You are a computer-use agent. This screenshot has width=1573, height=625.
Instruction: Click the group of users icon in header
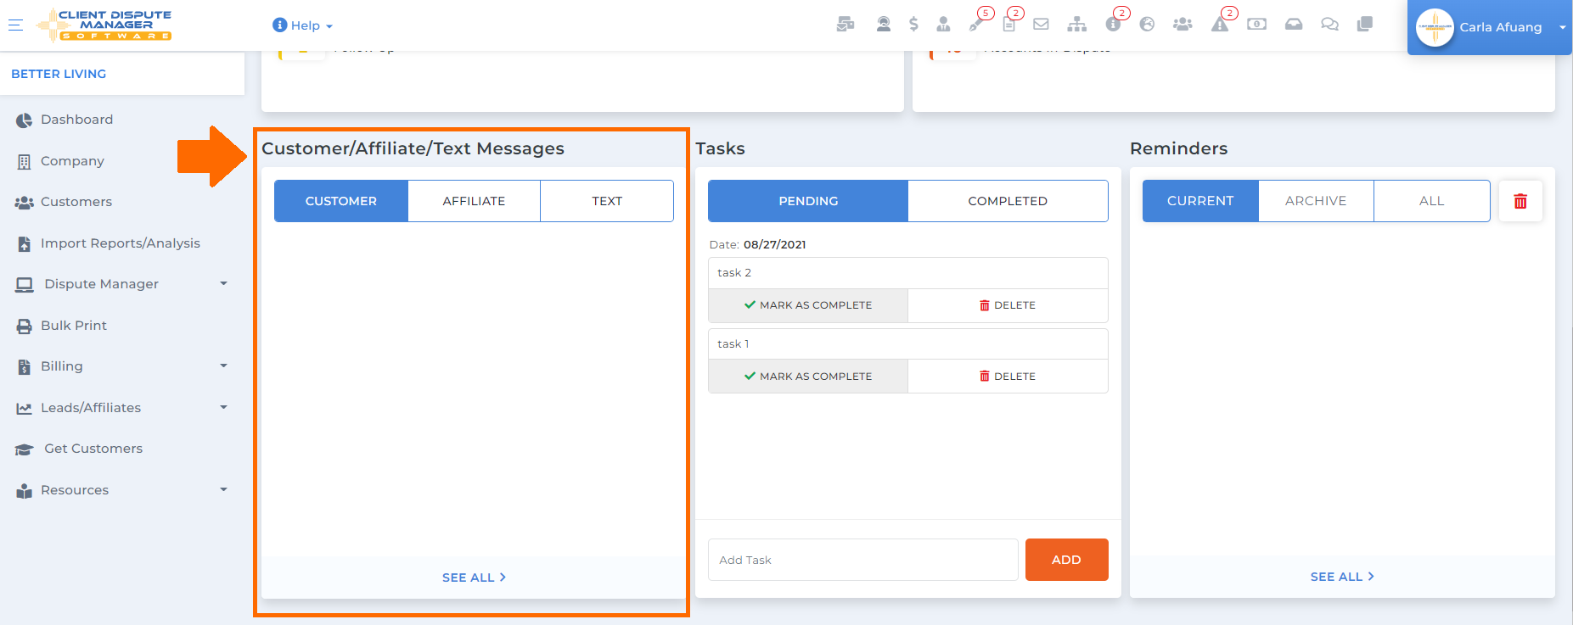tap(1183, 25)
